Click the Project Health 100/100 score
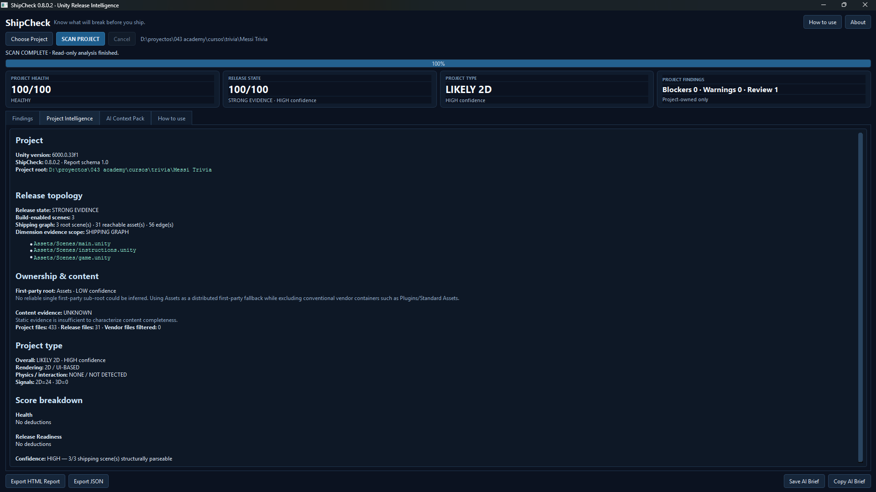 (x=31, y=90)
